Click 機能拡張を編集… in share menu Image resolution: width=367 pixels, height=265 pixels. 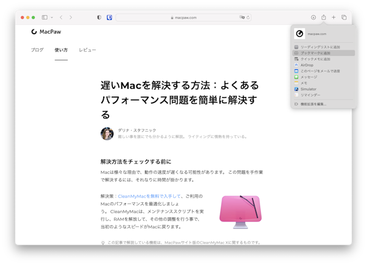coord(324,104)
